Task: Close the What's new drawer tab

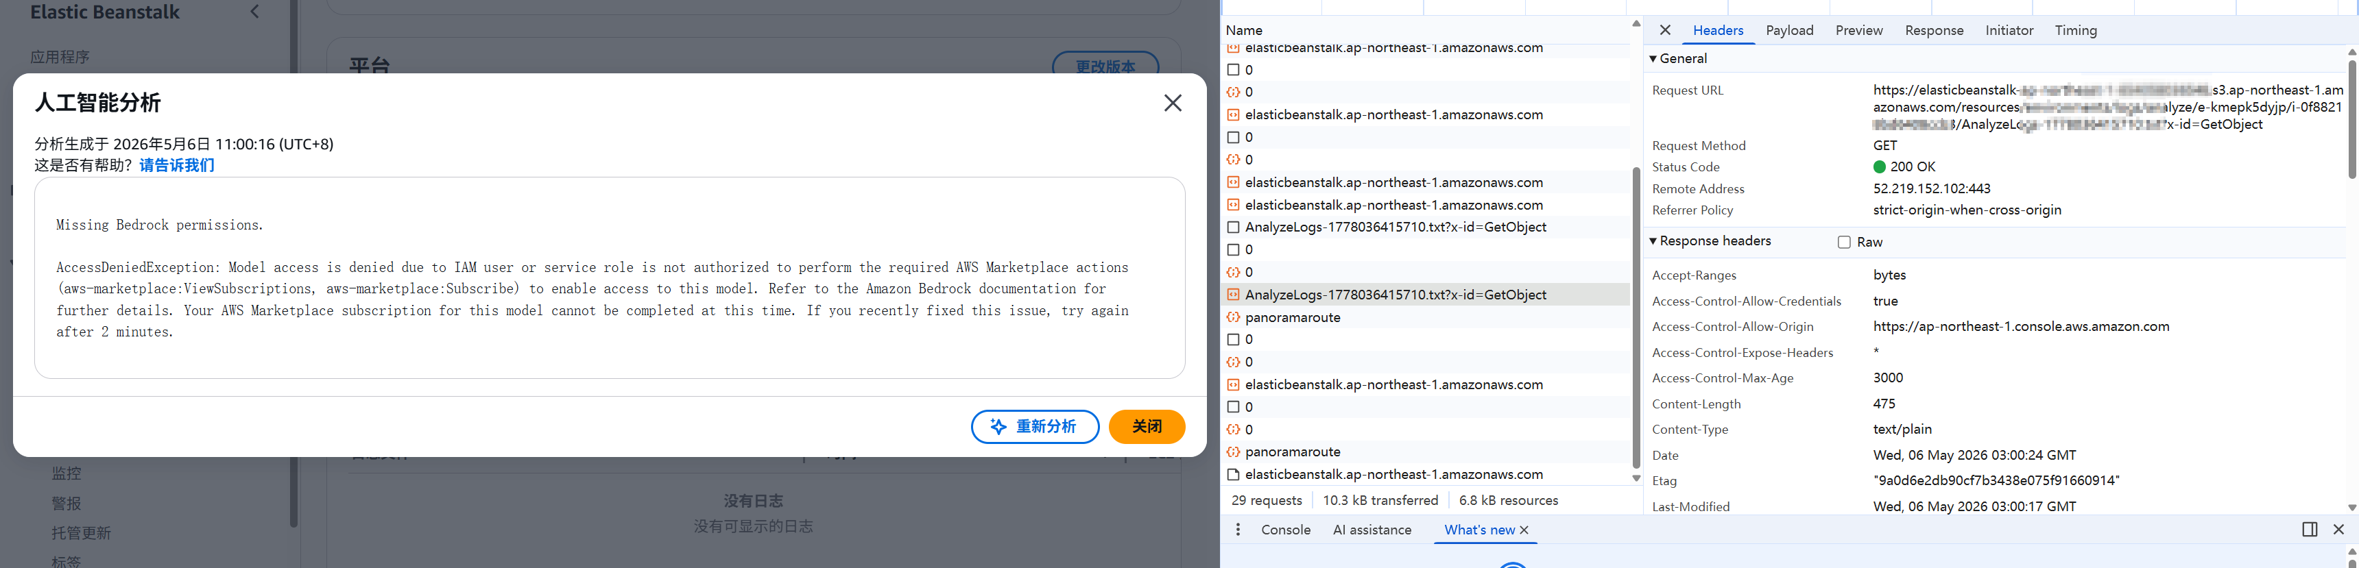Action: coord(1524,530)
